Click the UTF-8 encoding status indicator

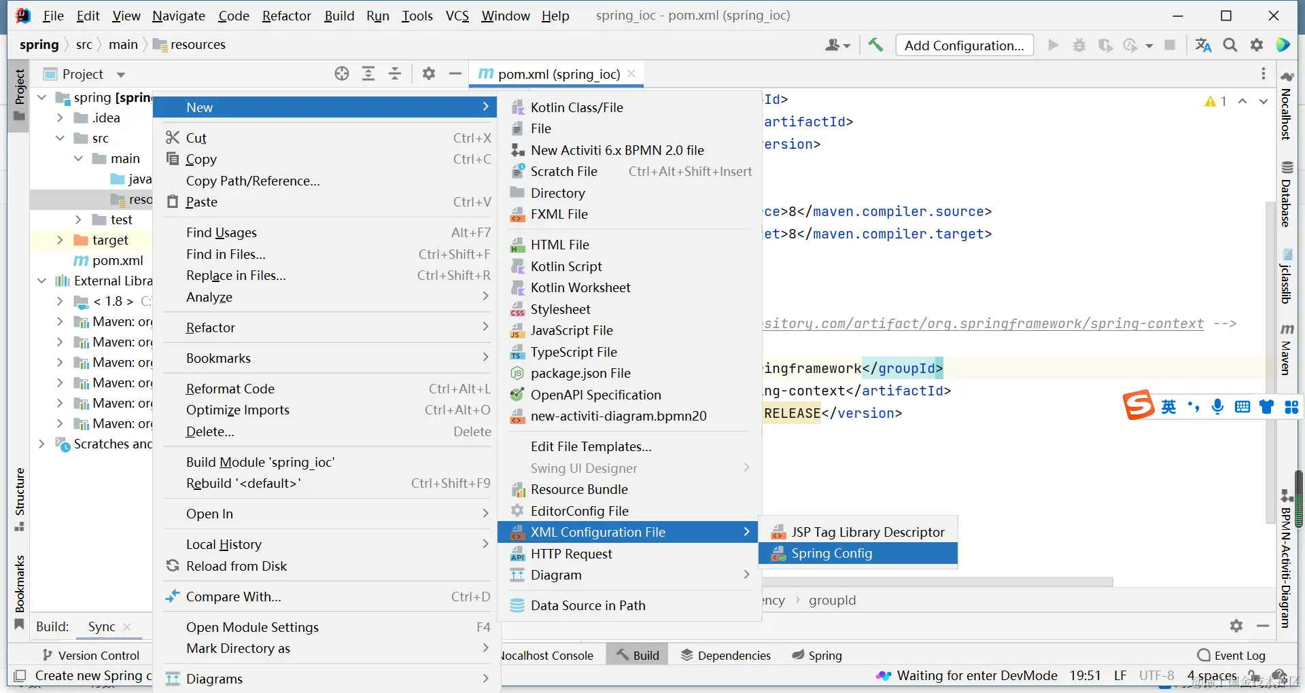point(1156,675)
